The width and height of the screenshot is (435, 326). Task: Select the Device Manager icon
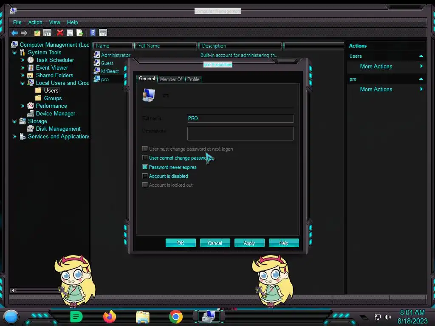pos(31,113)
